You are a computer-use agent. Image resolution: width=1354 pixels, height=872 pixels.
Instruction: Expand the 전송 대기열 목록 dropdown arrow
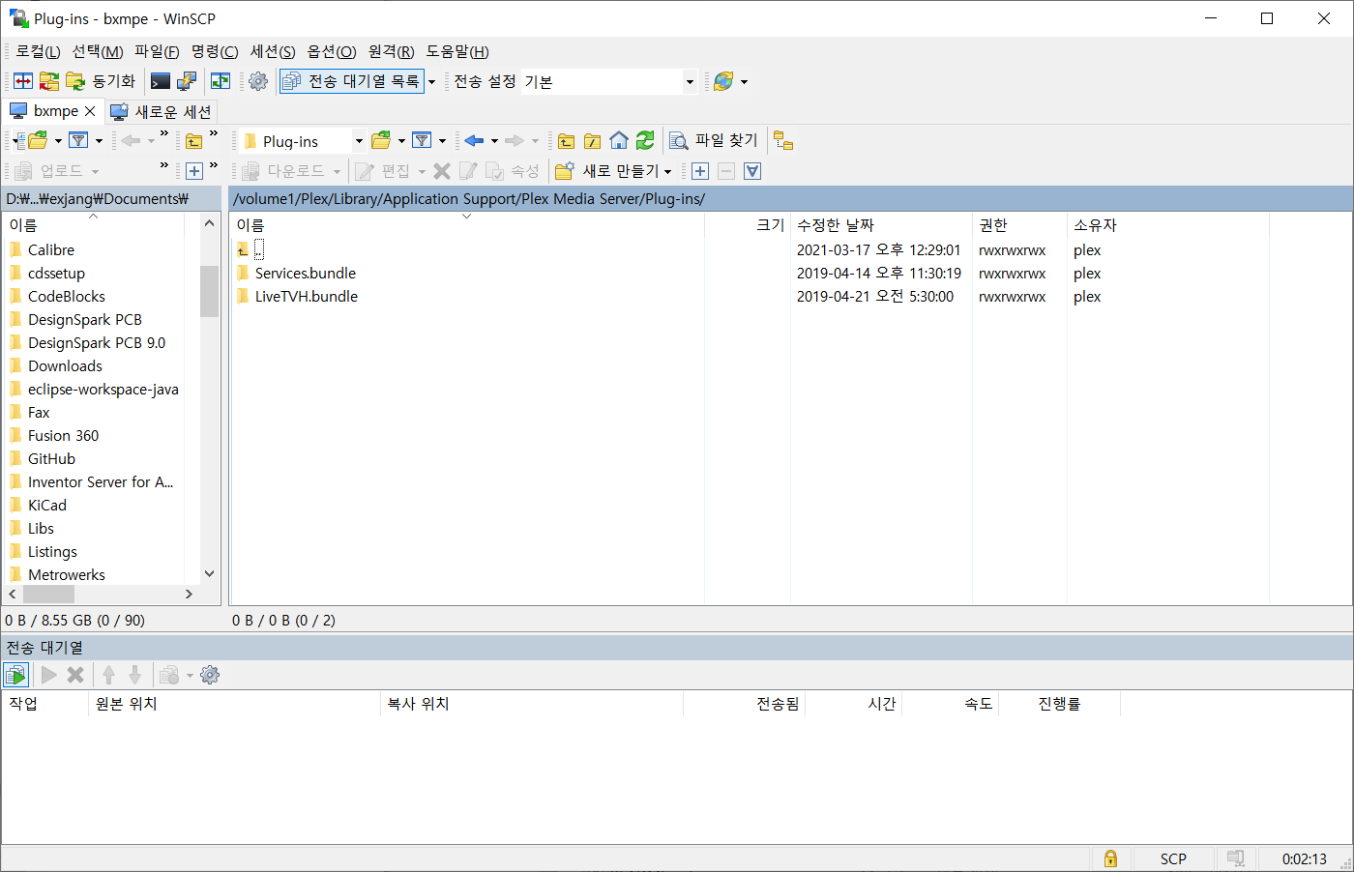coord(432,82)
